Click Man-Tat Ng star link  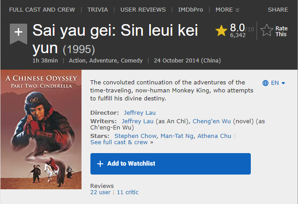coord(177,136)
